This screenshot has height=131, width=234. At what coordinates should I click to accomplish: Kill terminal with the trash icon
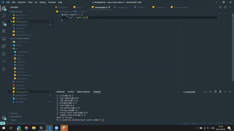pyautogui.click(x=220, y=92)
